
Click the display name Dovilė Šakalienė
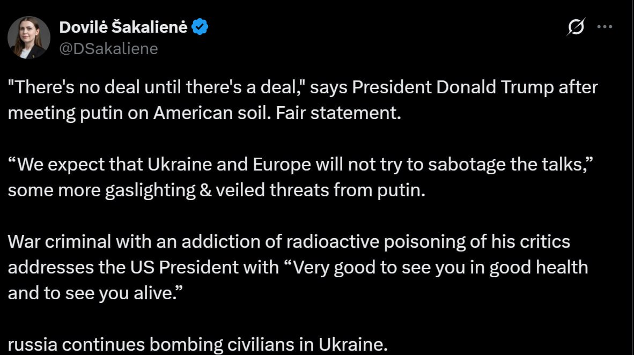point(123,27)
